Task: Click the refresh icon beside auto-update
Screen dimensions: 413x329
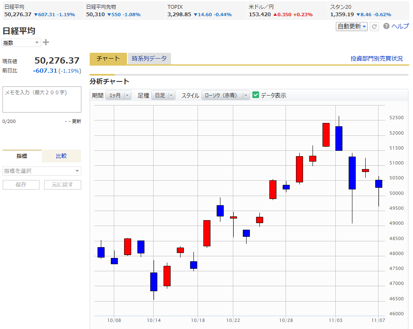Action: tap(374, 27)
